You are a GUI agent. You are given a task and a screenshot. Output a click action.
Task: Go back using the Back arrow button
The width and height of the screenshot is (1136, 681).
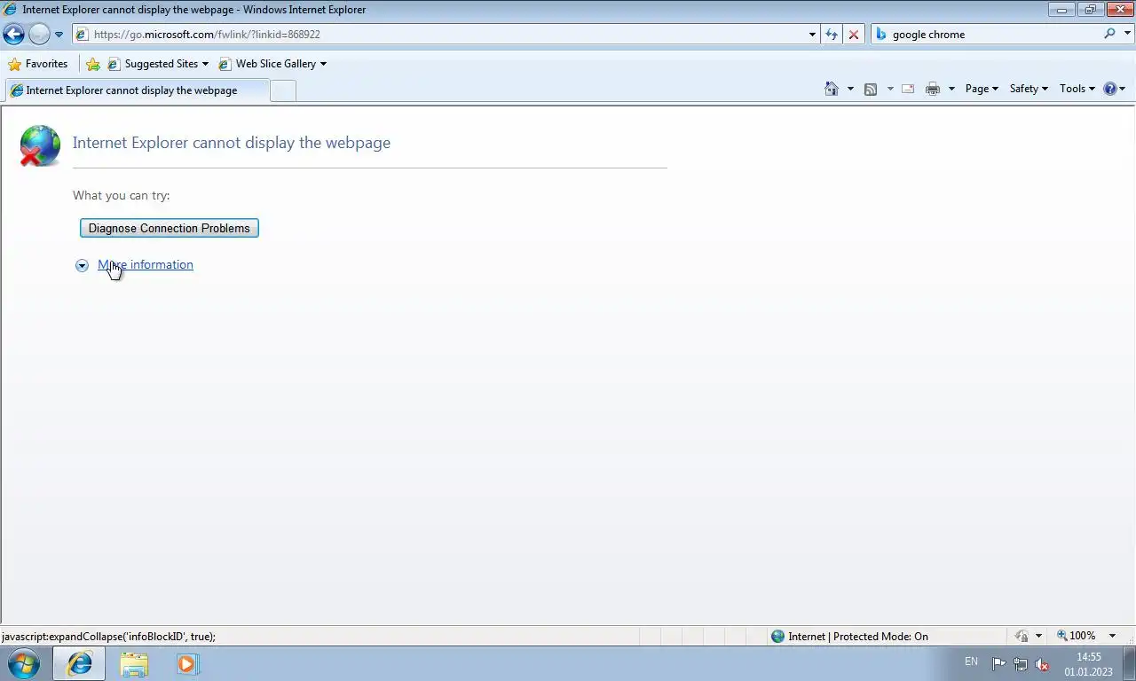click(14, 35)
